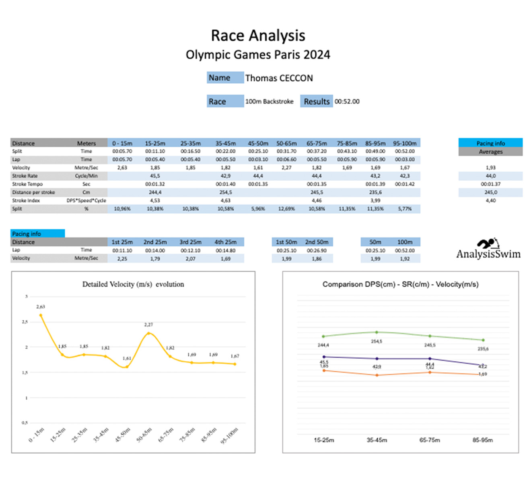
Task: Select the 1st 25m pacing column header
Action: (x=122, y=242)
